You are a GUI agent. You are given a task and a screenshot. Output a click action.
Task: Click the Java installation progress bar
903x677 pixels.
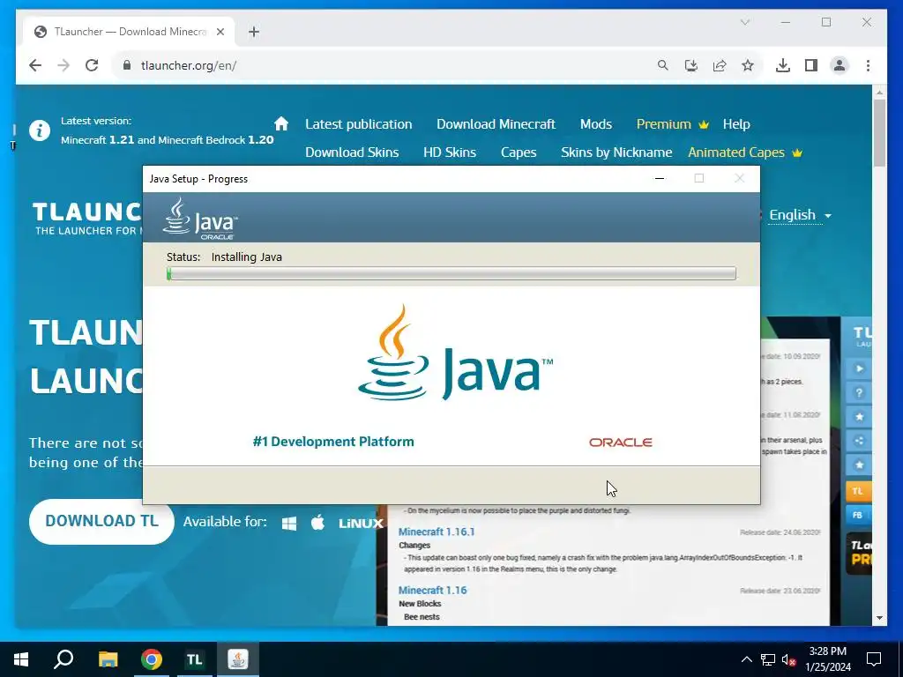coord(451,273)
